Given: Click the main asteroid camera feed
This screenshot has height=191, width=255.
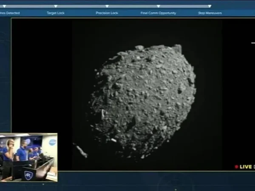Looking at the screenshot, I should click(x=144, y=98).
